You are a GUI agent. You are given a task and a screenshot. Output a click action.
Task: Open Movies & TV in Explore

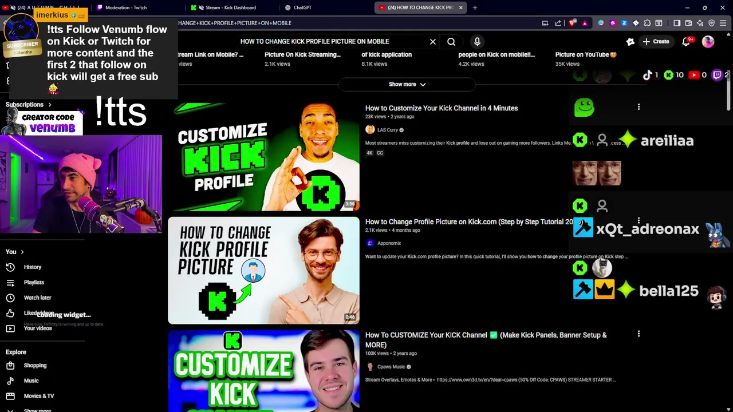point(39,396)
